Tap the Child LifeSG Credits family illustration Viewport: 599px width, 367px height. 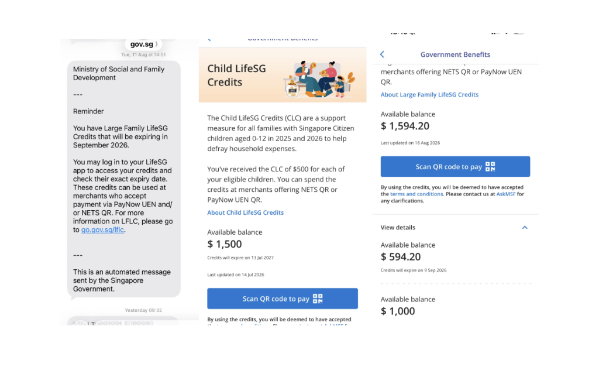[x=320, y=79]
